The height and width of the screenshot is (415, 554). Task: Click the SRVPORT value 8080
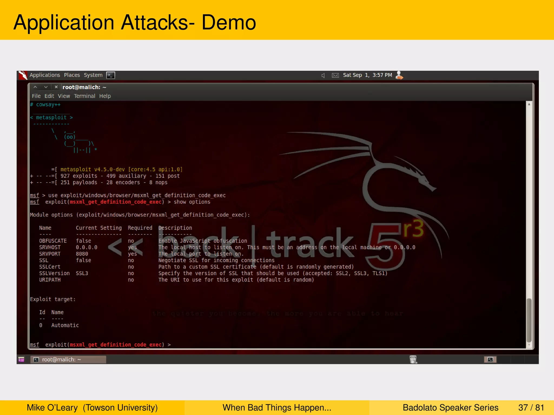point(82,254)
